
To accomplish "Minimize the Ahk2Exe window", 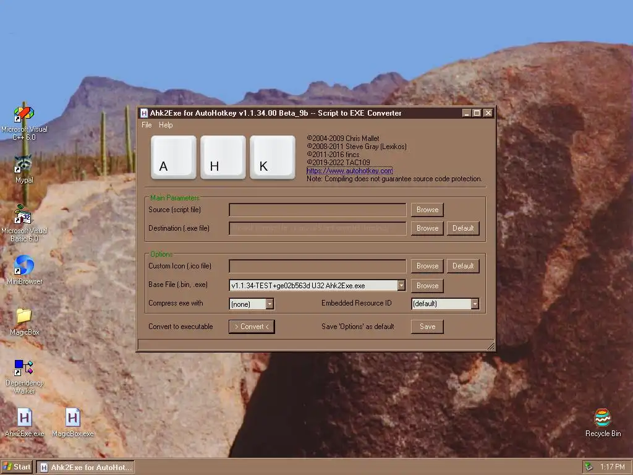I will pyautogui.click(x=467, y=113).
